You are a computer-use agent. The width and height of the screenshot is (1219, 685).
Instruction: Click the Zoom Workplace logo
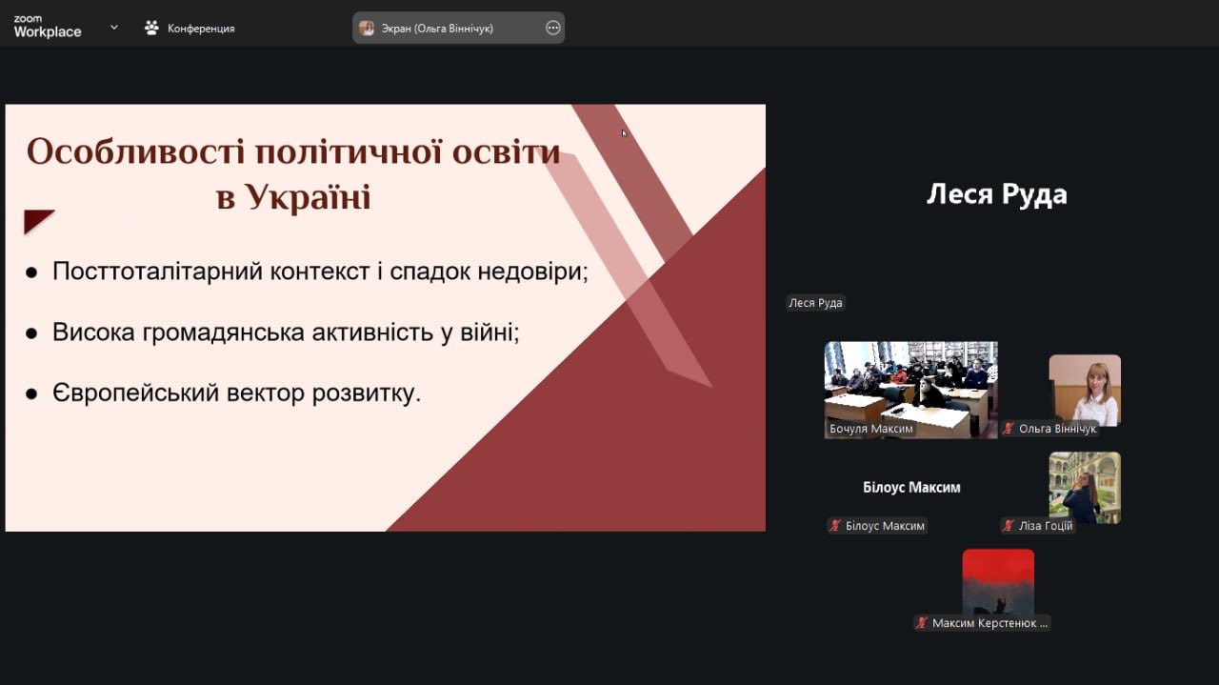(47, 27)
